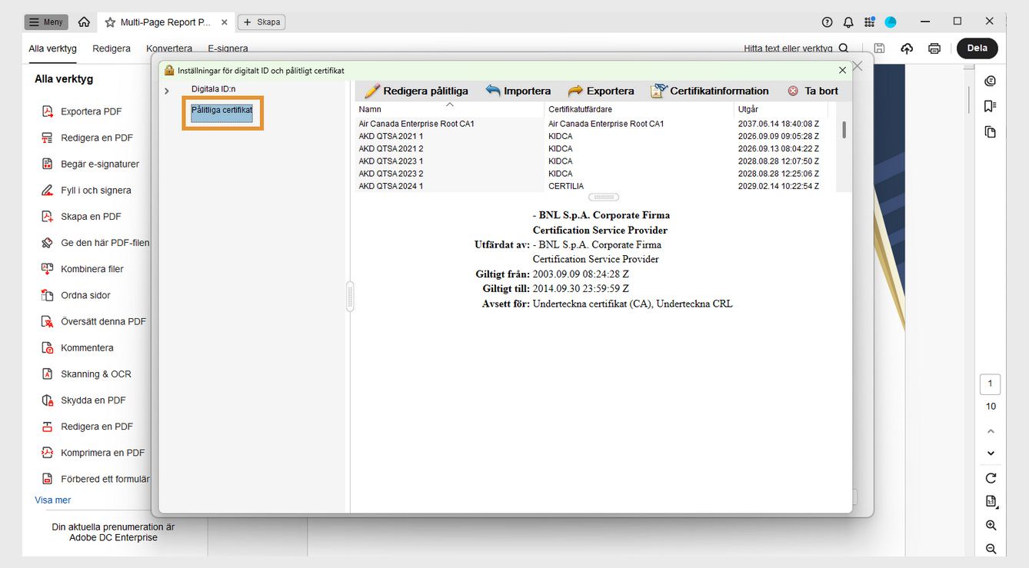Click the vertical splitter handle beside the tree
Screen dimensions: 1029x568
[350, 296]
